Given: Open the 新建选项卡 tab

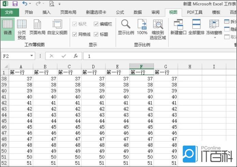Looking at the screenshot, I should [x=96, y=12].
